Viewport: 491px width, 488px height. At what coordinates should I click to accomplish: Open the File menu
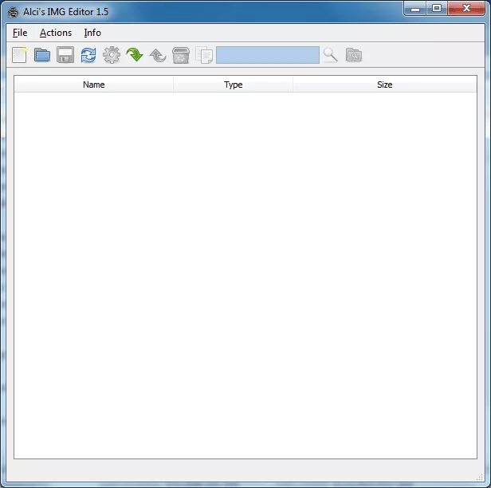20,33
